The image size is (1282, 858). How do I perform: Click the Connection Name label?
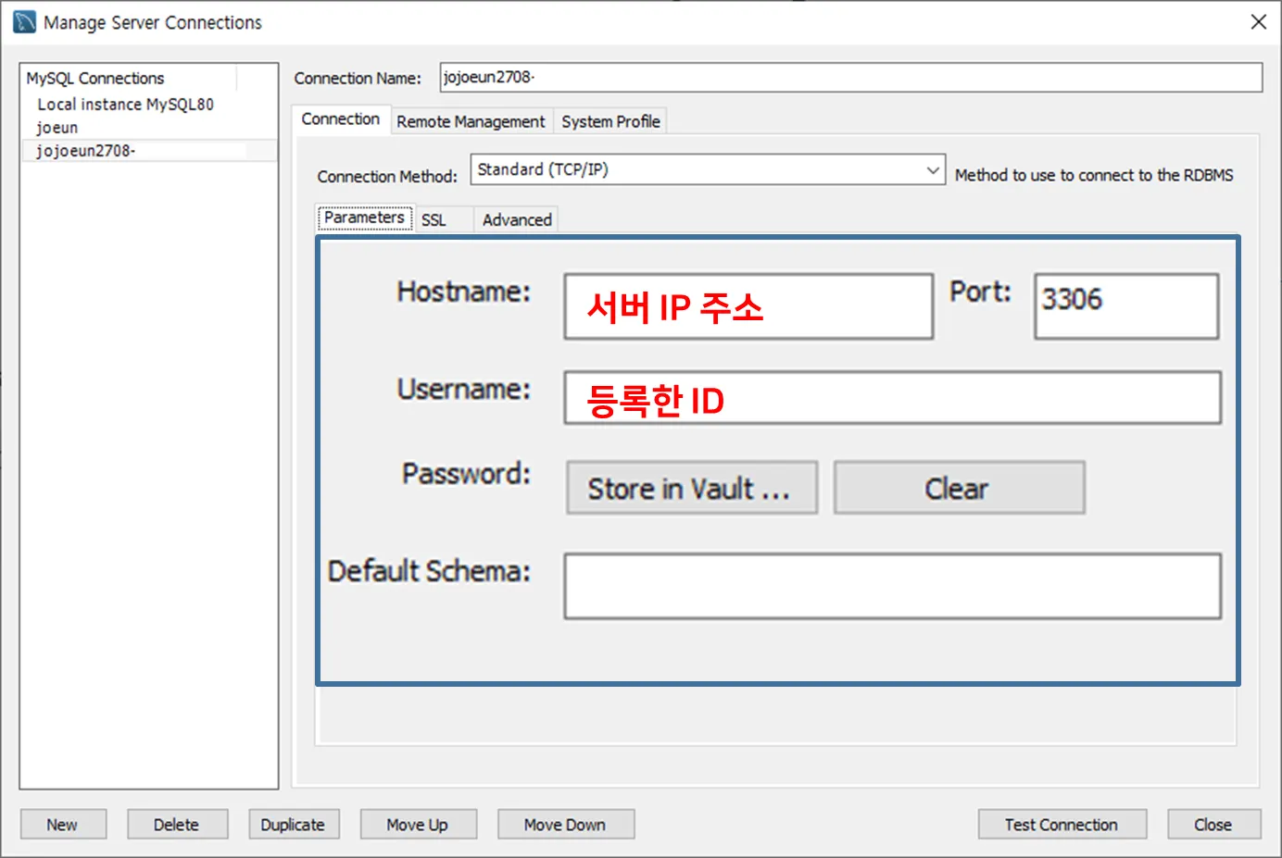coord(358,79)
